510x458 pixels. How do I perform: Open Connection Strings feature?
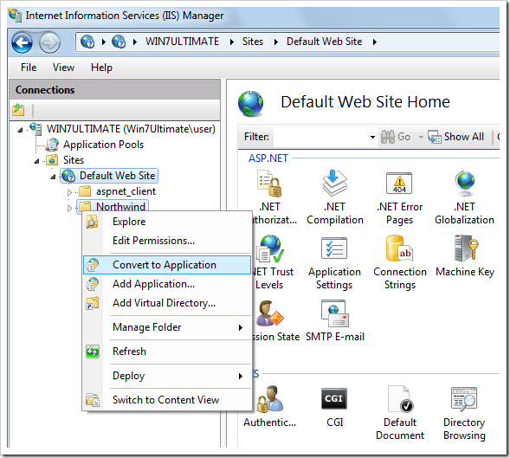tap(400, 263)
